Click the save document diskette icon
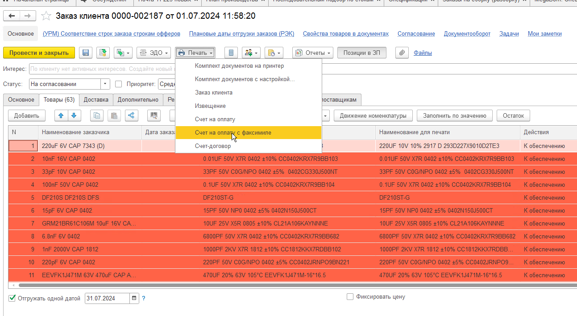This screenshot has width=577, height=316. [x=86, y=53]
